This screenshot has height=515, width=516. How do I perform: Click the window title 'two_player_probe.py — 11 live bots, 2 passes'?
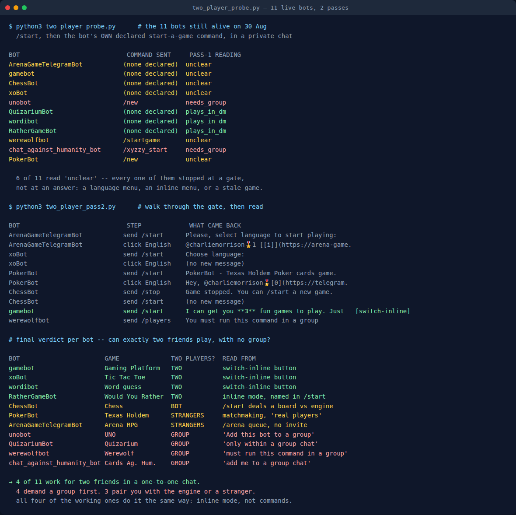tap(270, 7)
